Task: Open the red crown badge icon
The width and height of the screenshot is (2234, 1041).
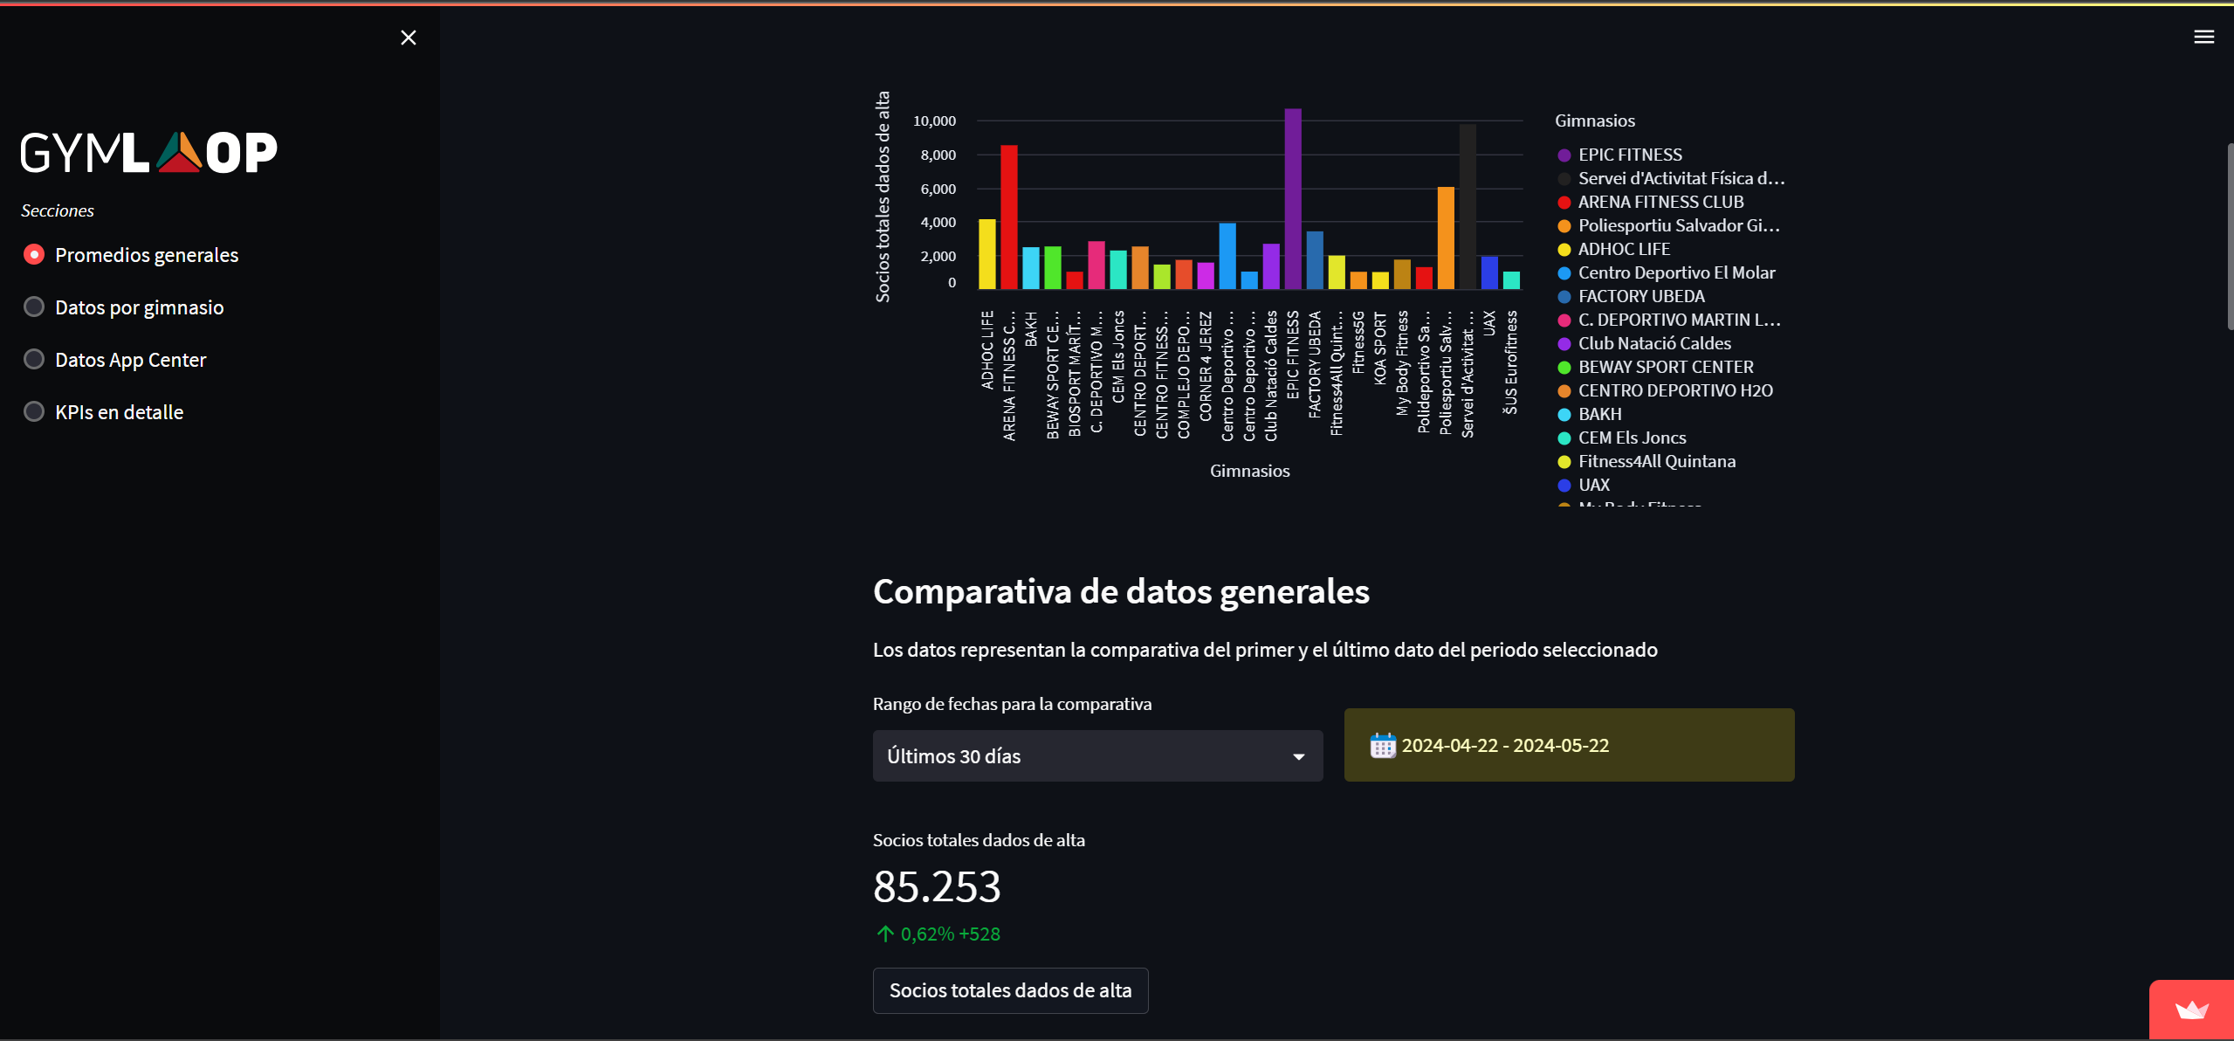Action: pos(2191,1010)
